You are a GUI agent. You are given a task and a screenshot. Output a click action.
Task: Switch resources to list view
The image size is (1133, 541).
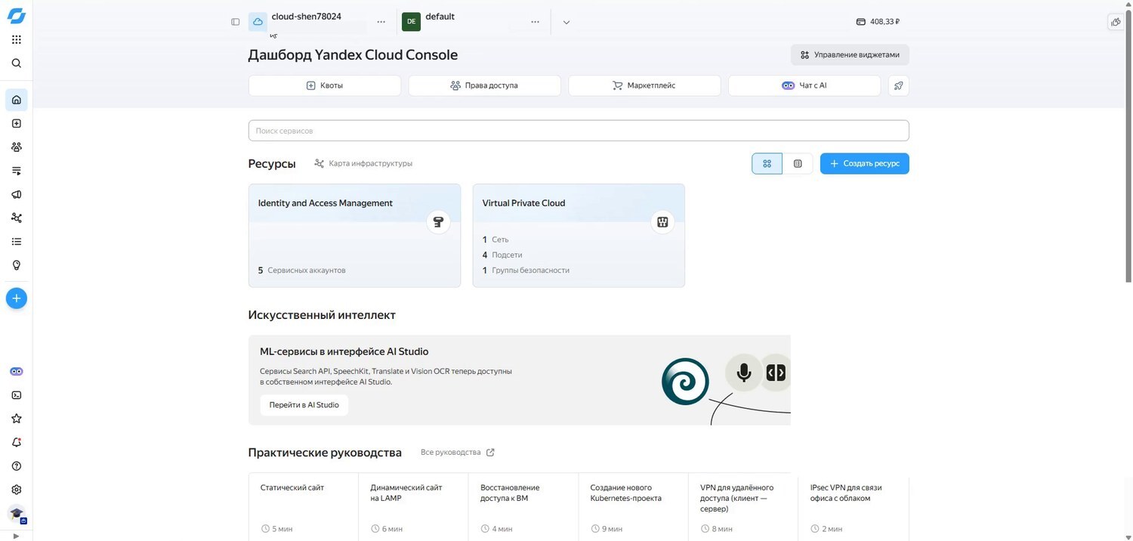(x=798, y=163)
